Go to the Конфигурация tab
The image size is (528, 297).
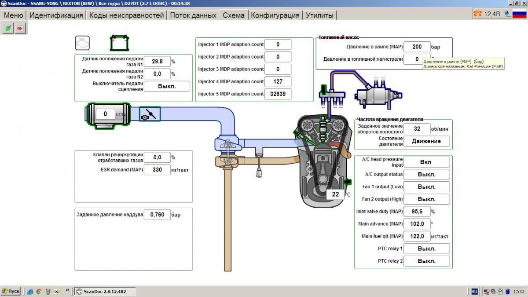click(275, 15)
